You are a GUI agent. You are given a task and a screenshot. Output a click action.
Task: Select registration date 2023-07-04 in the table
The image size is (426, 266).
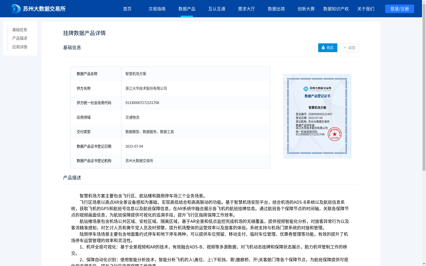134,146
